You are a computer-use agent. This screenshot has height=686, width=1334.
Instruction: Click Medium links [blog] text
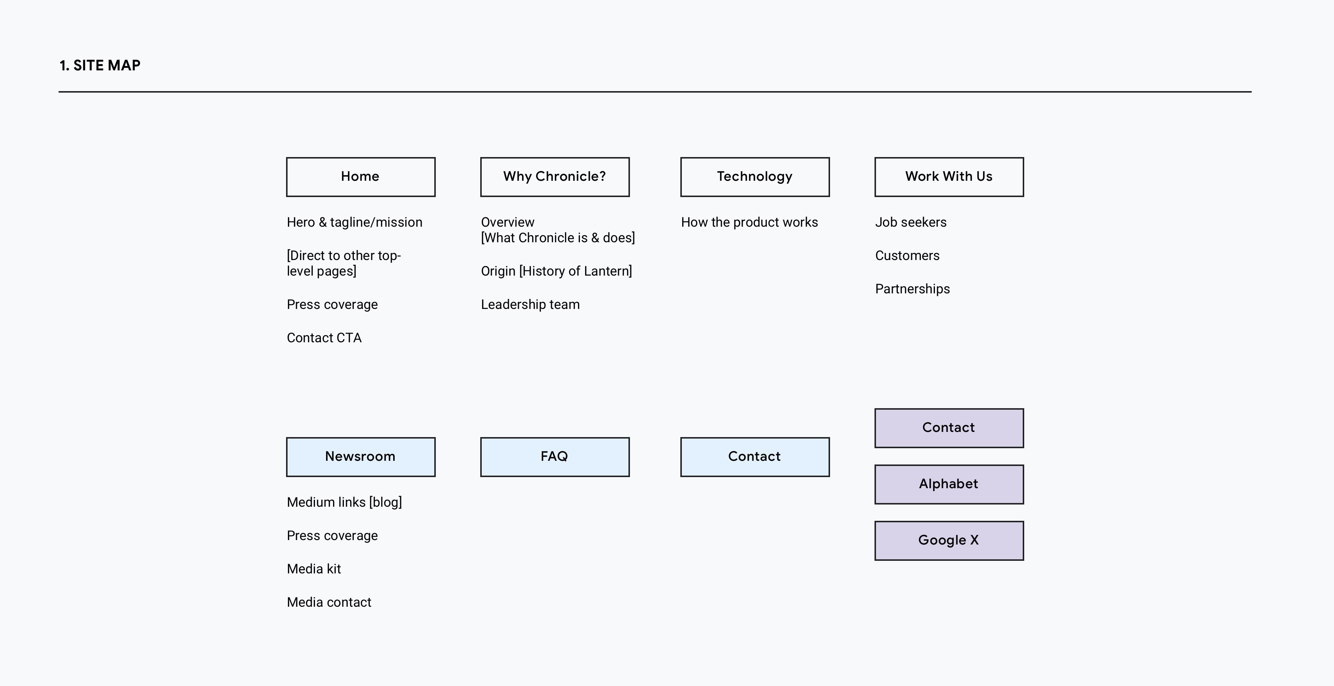pos(344,502)
